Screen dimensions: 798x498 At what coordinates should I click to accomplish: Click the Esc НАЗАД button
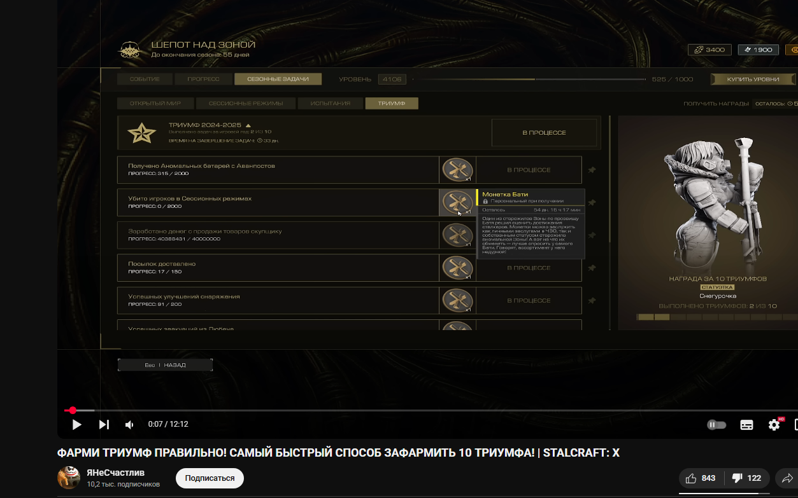pos(165,365)
